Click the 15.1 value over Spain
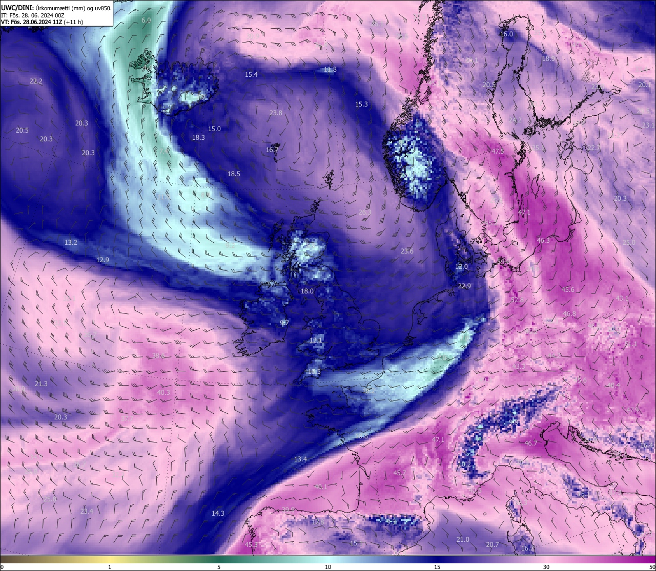656x571 pixels. [x=356, y=543]
